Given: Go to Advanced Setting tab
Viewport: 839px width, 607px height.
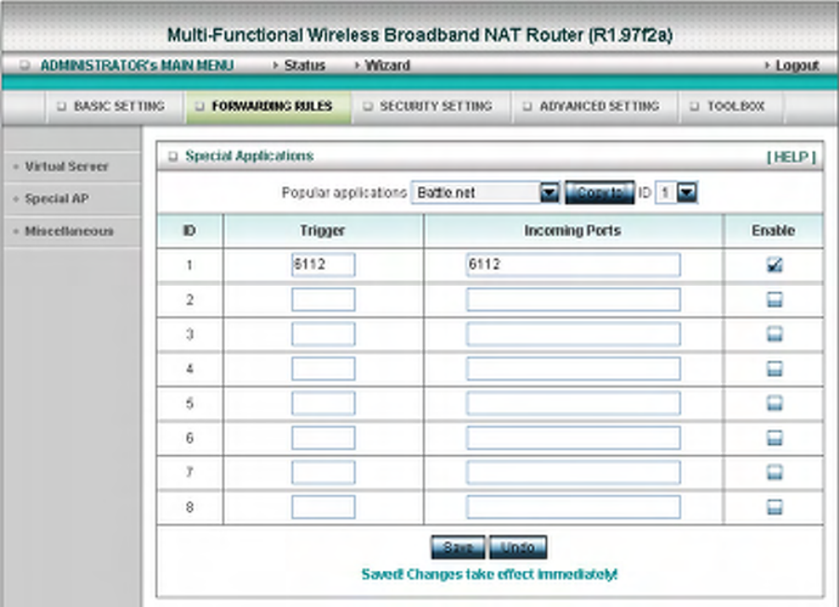Looking at the screenshot, I should 593,106.
